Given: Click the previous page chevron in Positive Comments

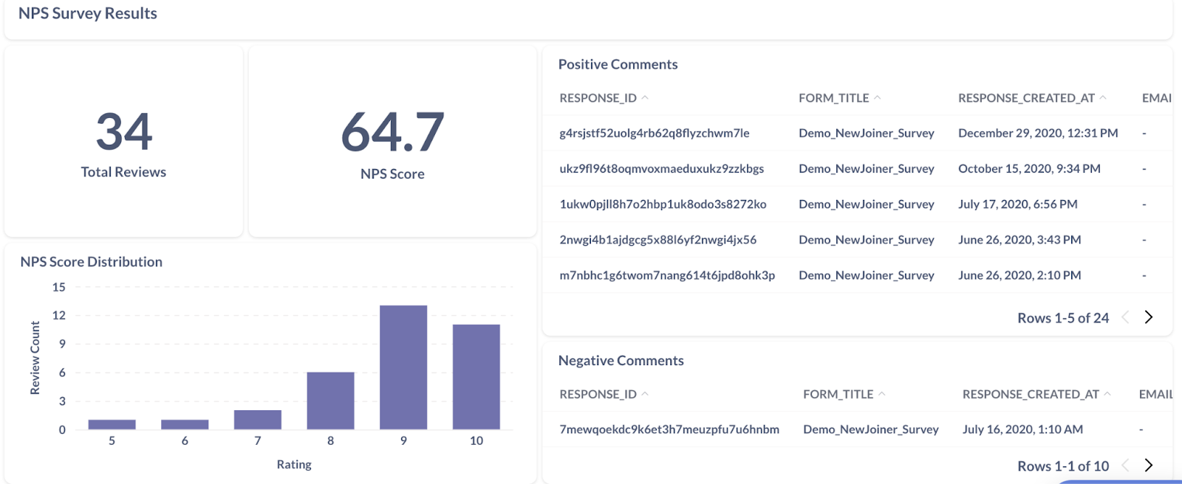Looking at the screenshot, I should point(1124,317).
